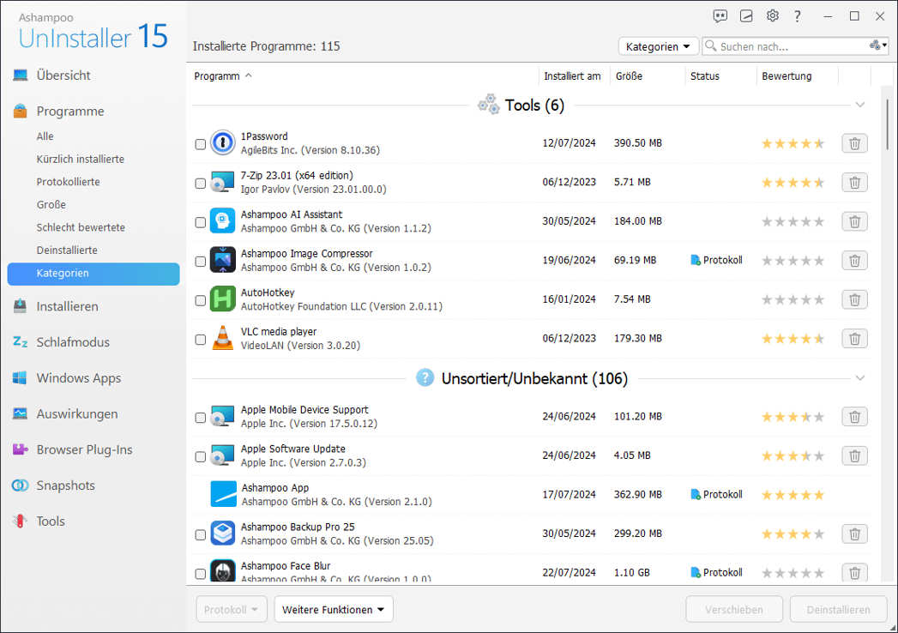Show Browser Plug-Ins
Screen dimensions: 898x633
click(82, 449)
